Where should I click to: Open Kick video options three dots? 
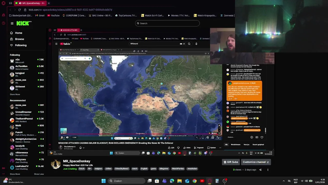(268, 170)
